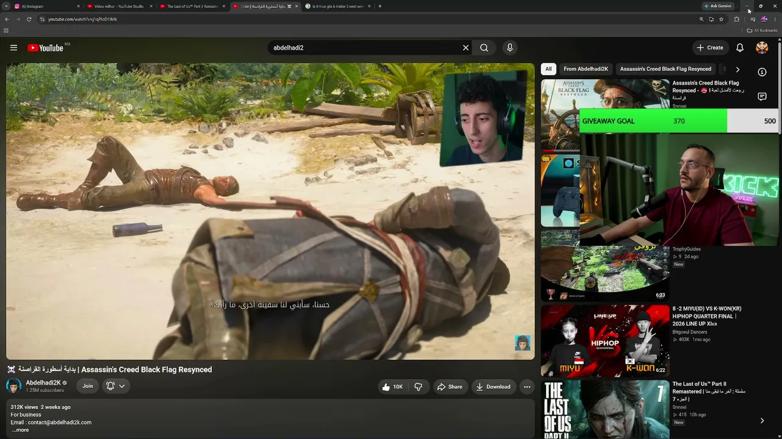Click the email contact@abdelhadi2k.com text
The width and height of the screenshot is (782, 439).
[x=59, y=422]
